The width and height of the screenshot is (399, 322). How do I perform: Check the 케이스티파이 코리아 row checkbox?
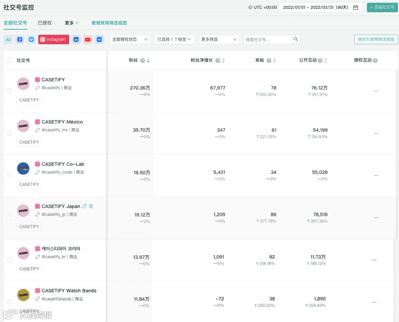tap(9, 260)
